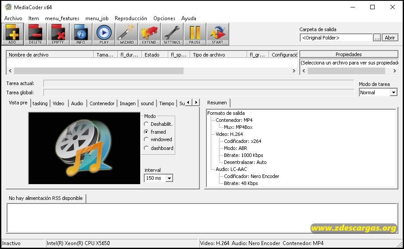The image size is (404, 249).
Task: Switch to the Vista pre tab
Action: (x=18, y=103)
